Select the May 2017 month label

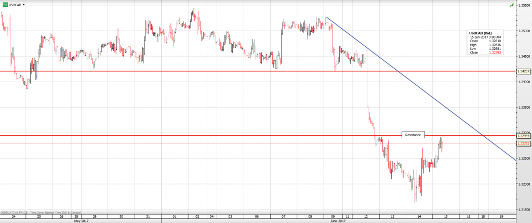81,220
